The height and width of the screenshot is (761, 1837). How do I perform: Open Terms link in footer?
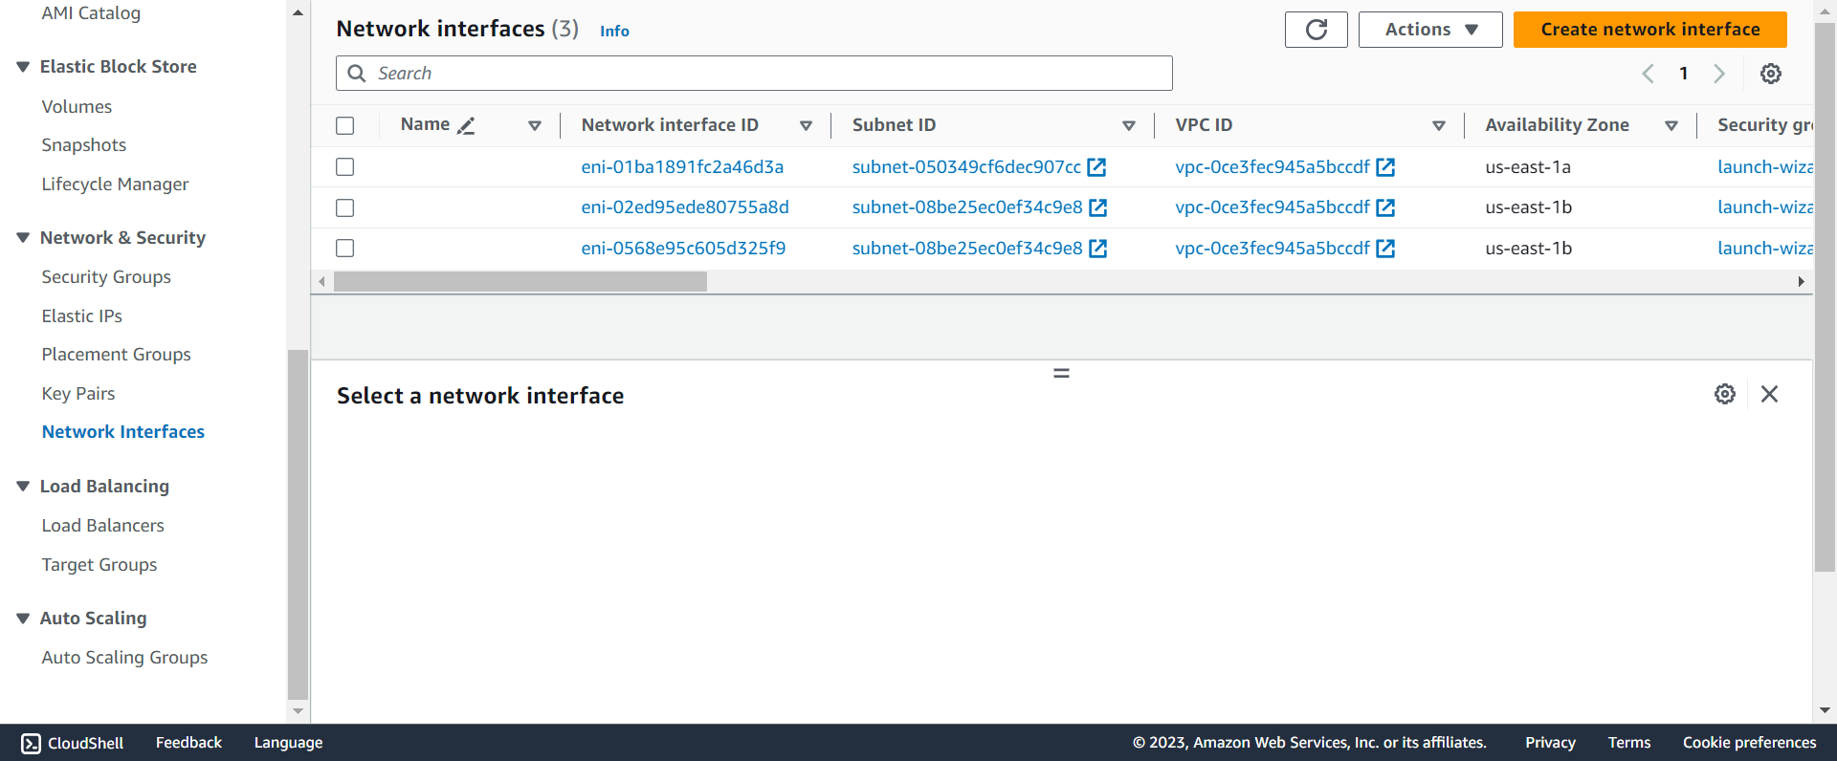click(1629, 743)
